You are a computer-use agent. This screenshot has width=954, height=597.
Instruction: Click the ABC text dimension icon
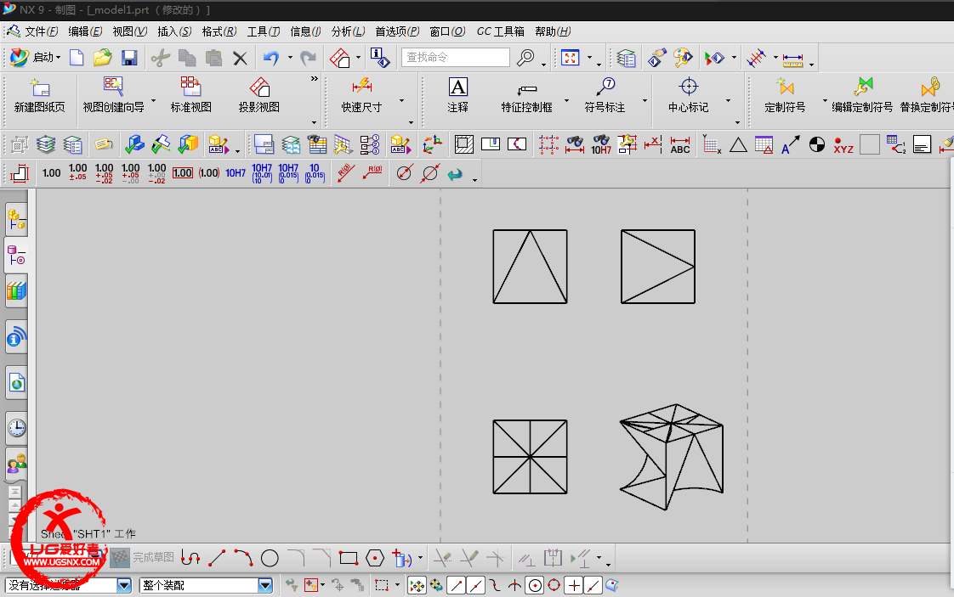(679, 144)
